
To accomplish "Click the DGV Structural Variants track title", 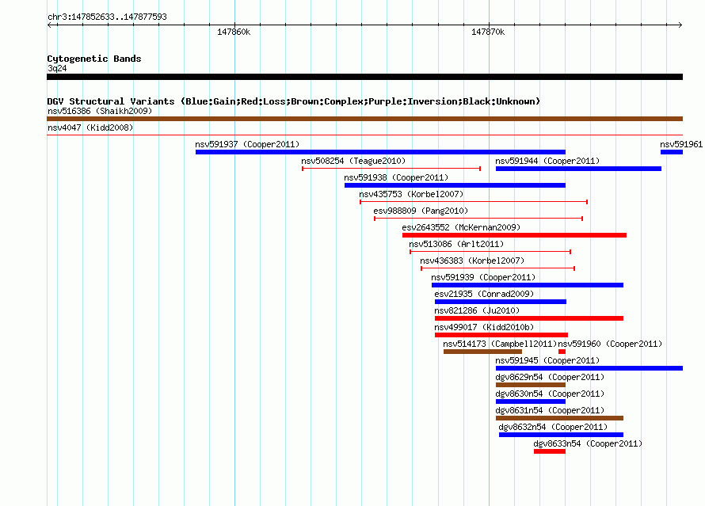I will (294, 101).
